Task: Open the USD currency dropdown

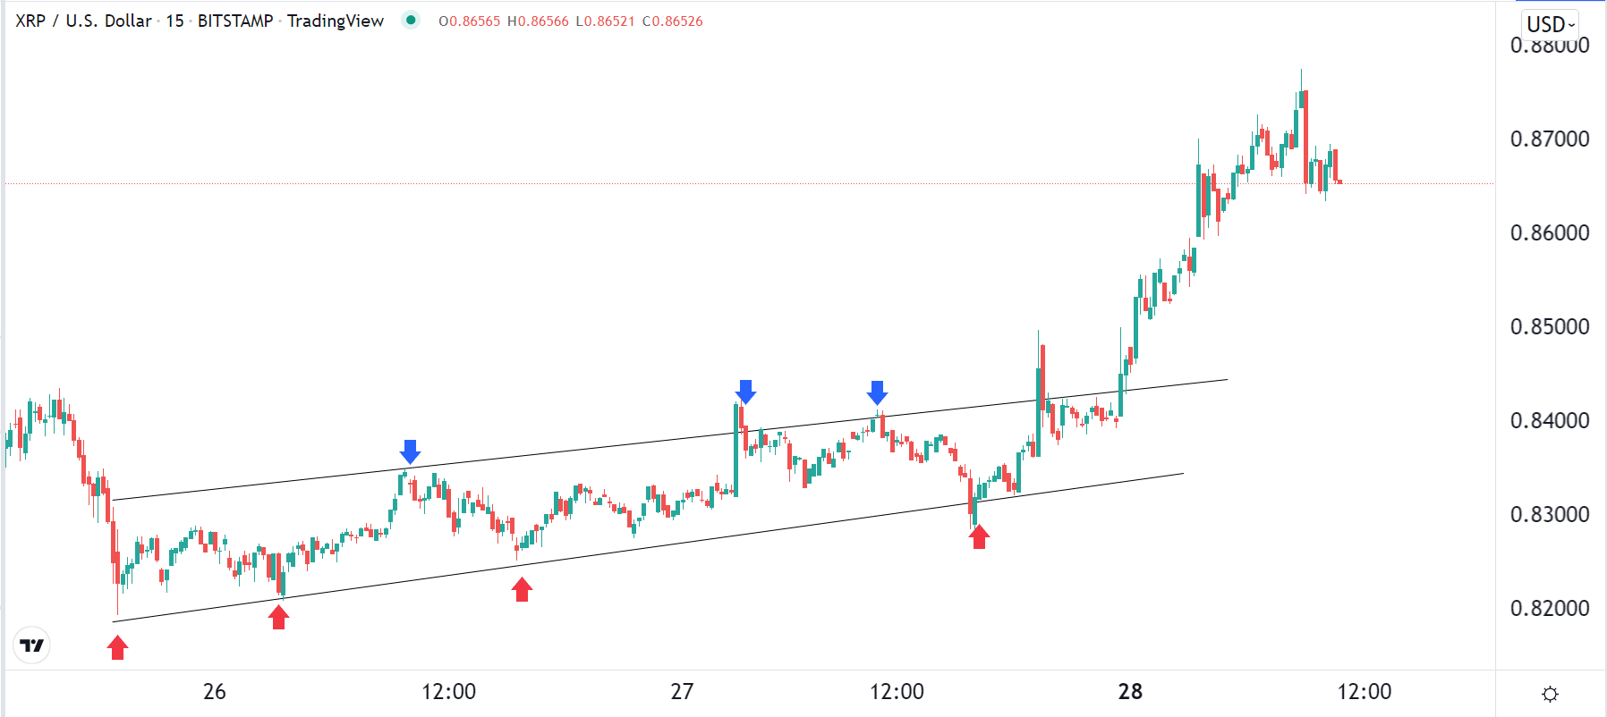Action: [1551, 24]
